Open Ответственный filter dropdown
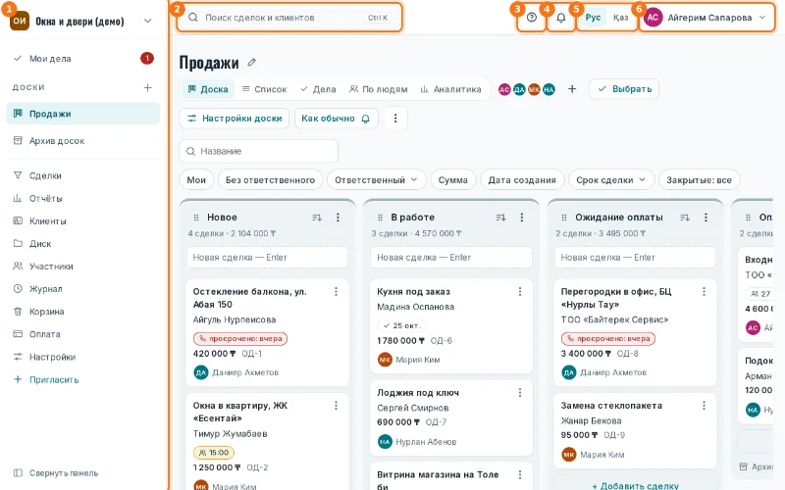The width and height of the screenshot is (785, 490). [x=377, y=180]
